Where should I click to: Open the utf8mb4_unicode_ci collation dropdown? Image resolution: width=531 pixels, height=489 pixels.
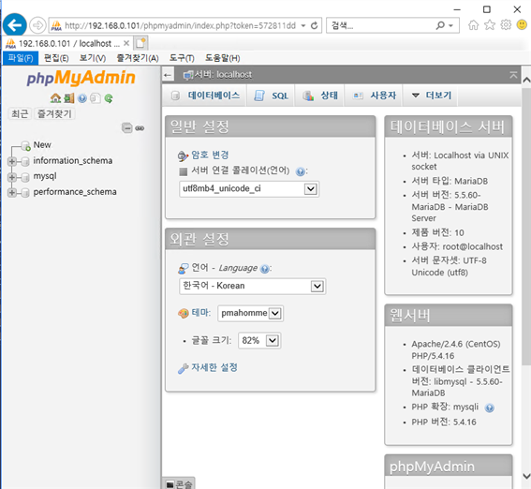point(249,189)
